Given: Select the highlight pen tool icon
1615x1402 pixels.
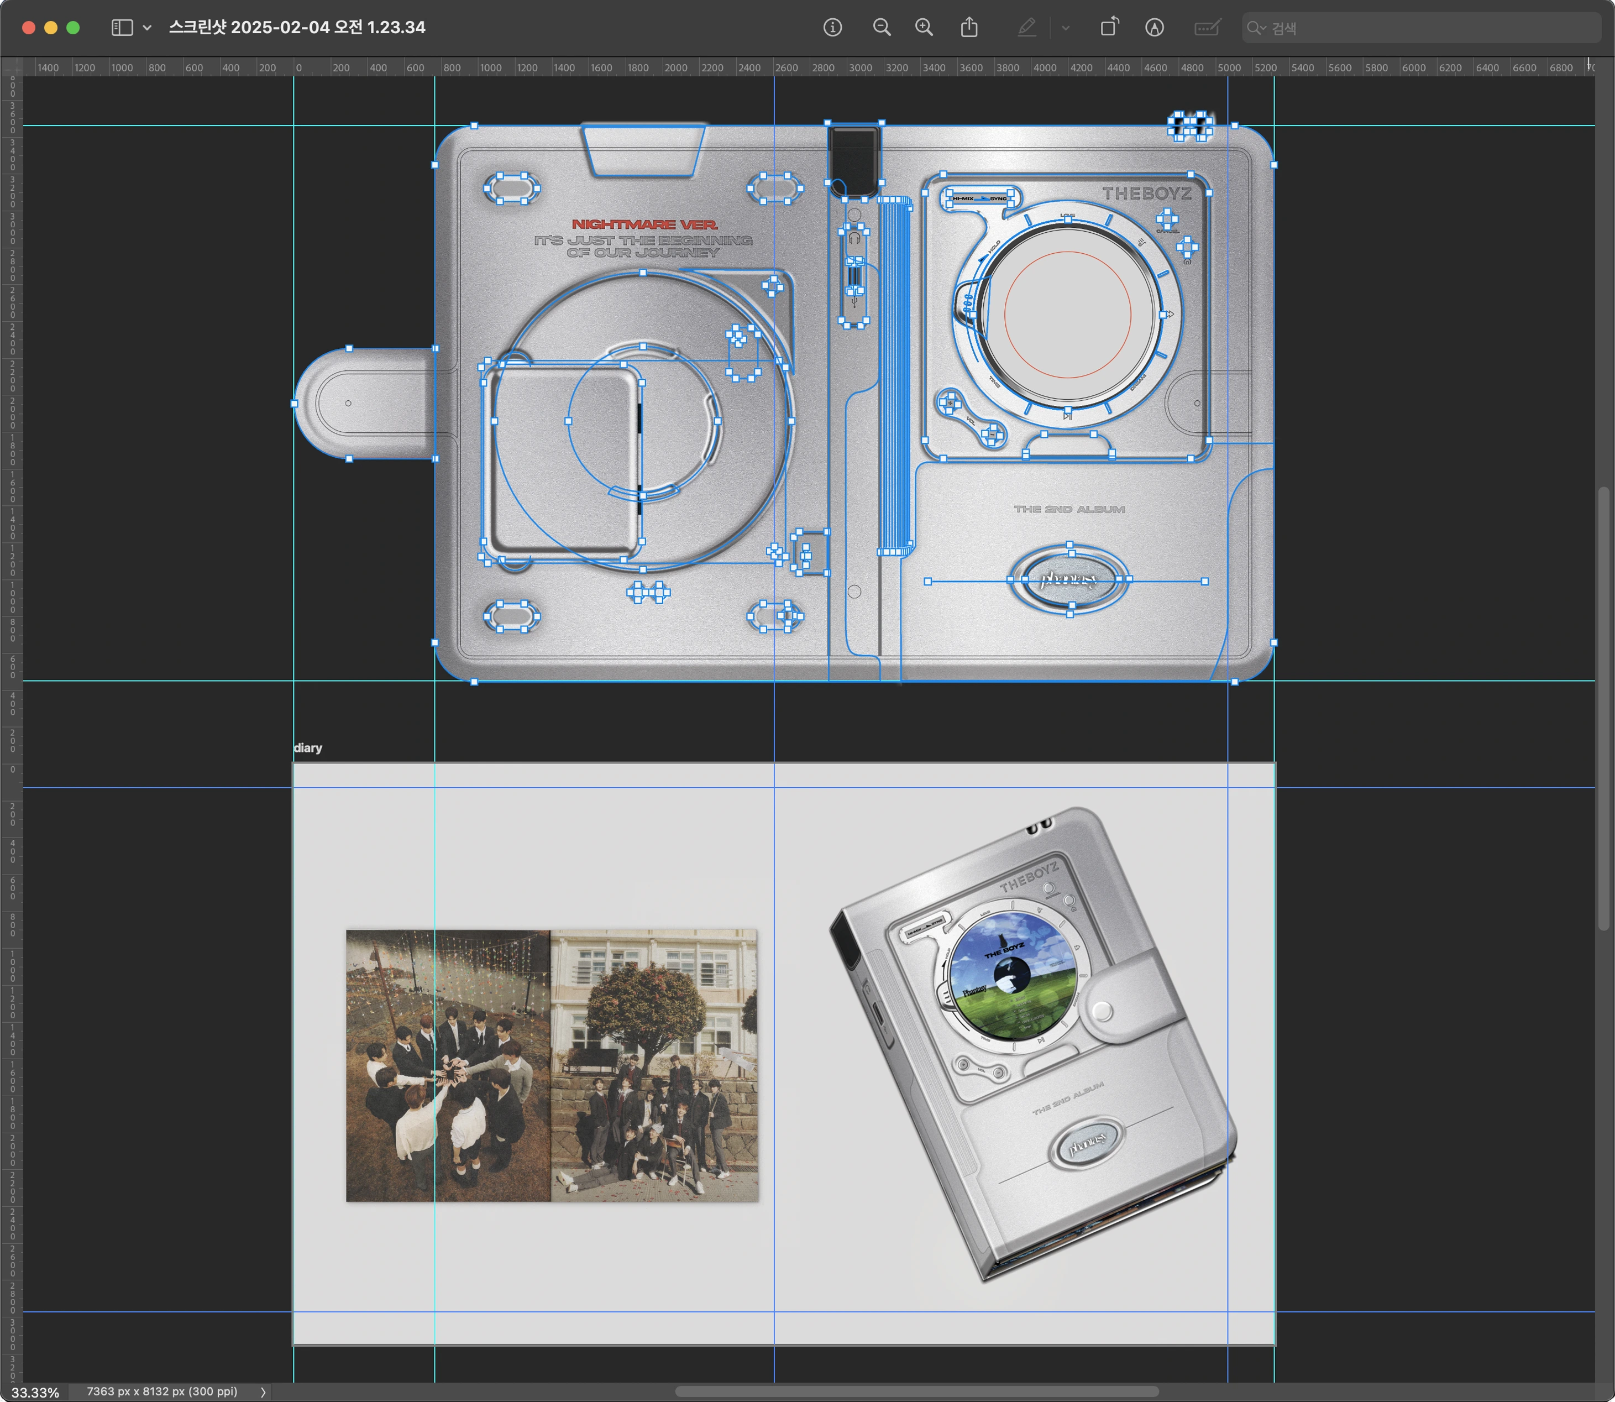Looking at the screenshot, I should click(1027, 28).
